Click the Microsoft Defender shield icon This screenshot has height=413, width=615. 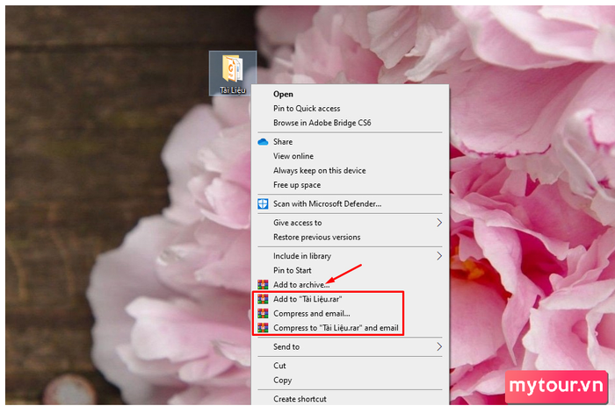pyautogui.click(x=263, y=203)
